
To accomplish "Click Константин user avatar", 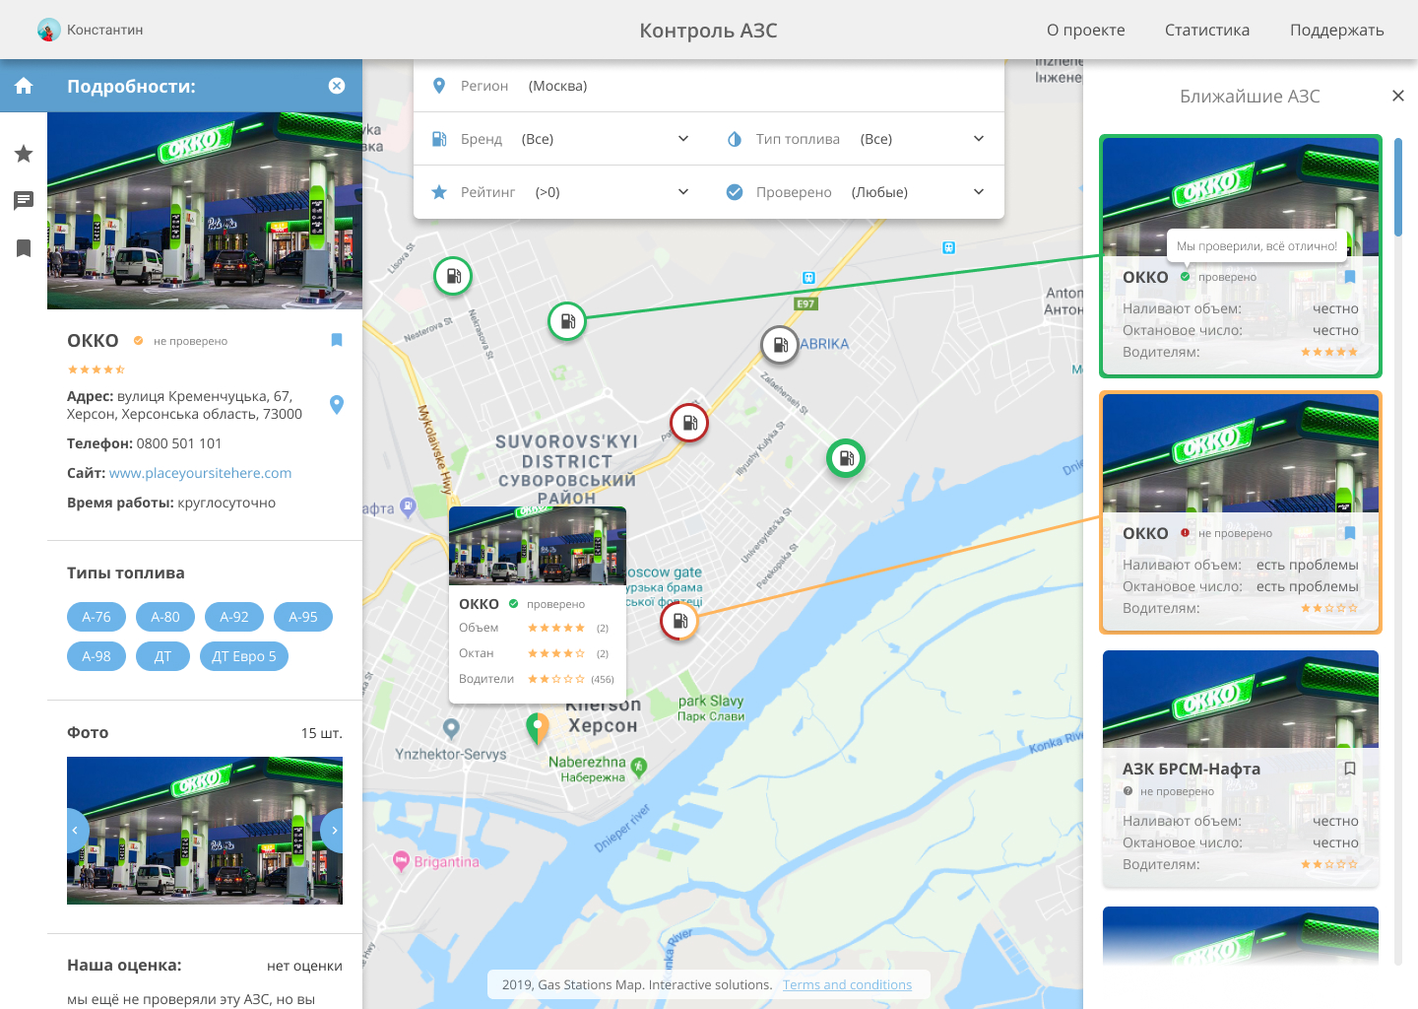I will [49, 30].
